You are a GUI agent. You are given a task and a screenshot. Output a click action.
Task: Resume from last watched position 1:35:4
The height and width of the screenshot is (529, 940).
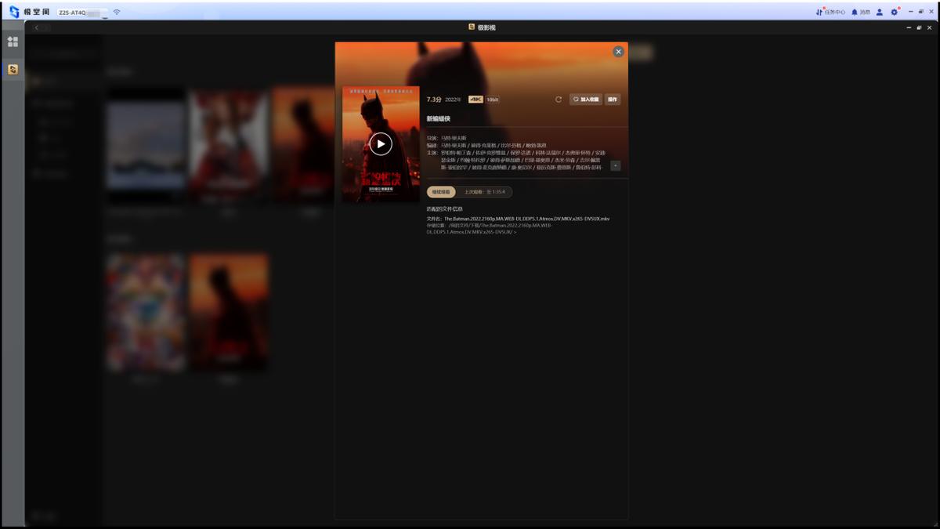coord(485,192)
